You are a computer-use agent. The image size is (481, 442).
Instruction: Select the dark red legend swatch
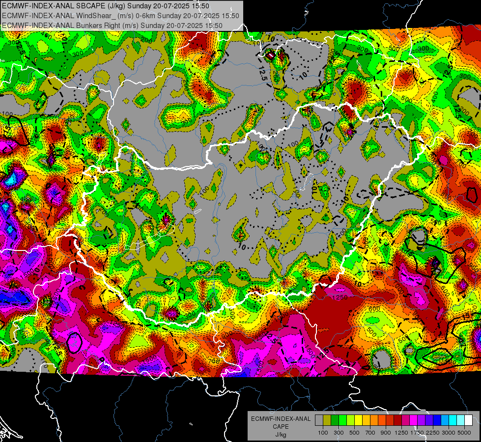397,420
